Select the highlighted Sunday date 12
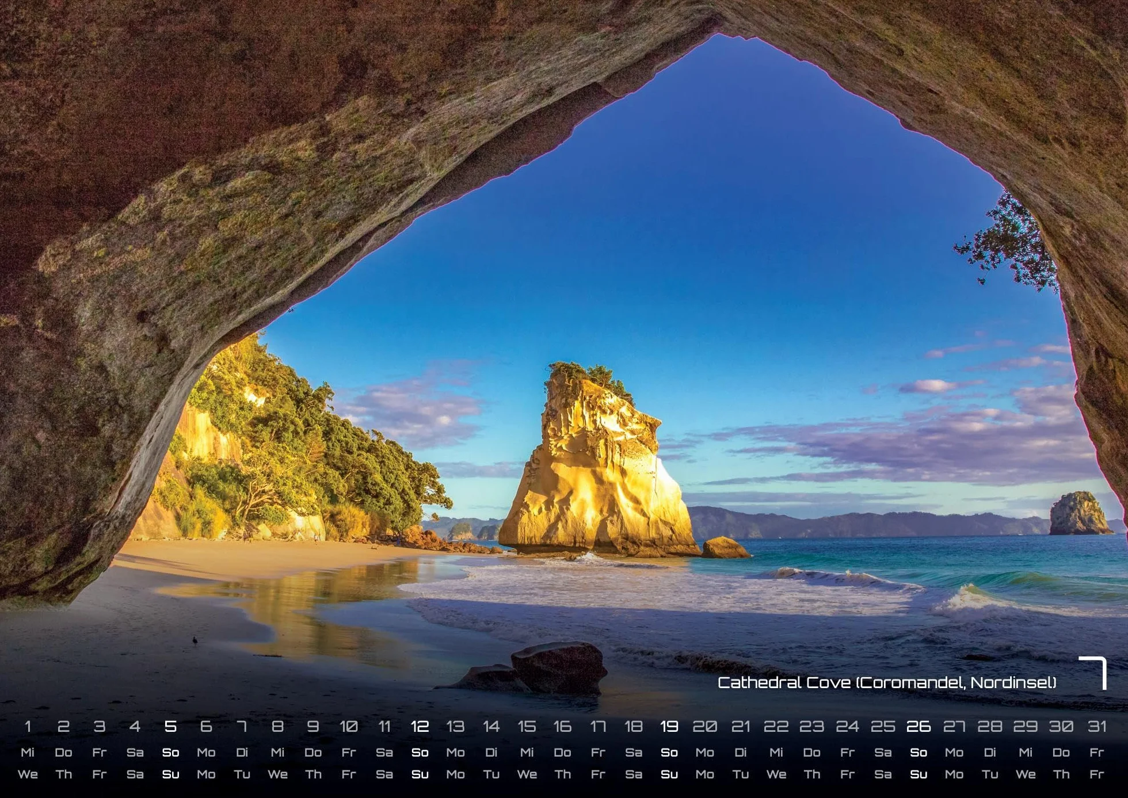This screenshot has height=798, width=1128. pyautogui.click(x=420, y=727)
